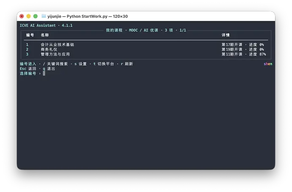Click row number 3 in the course list

[x=27, y=54]
